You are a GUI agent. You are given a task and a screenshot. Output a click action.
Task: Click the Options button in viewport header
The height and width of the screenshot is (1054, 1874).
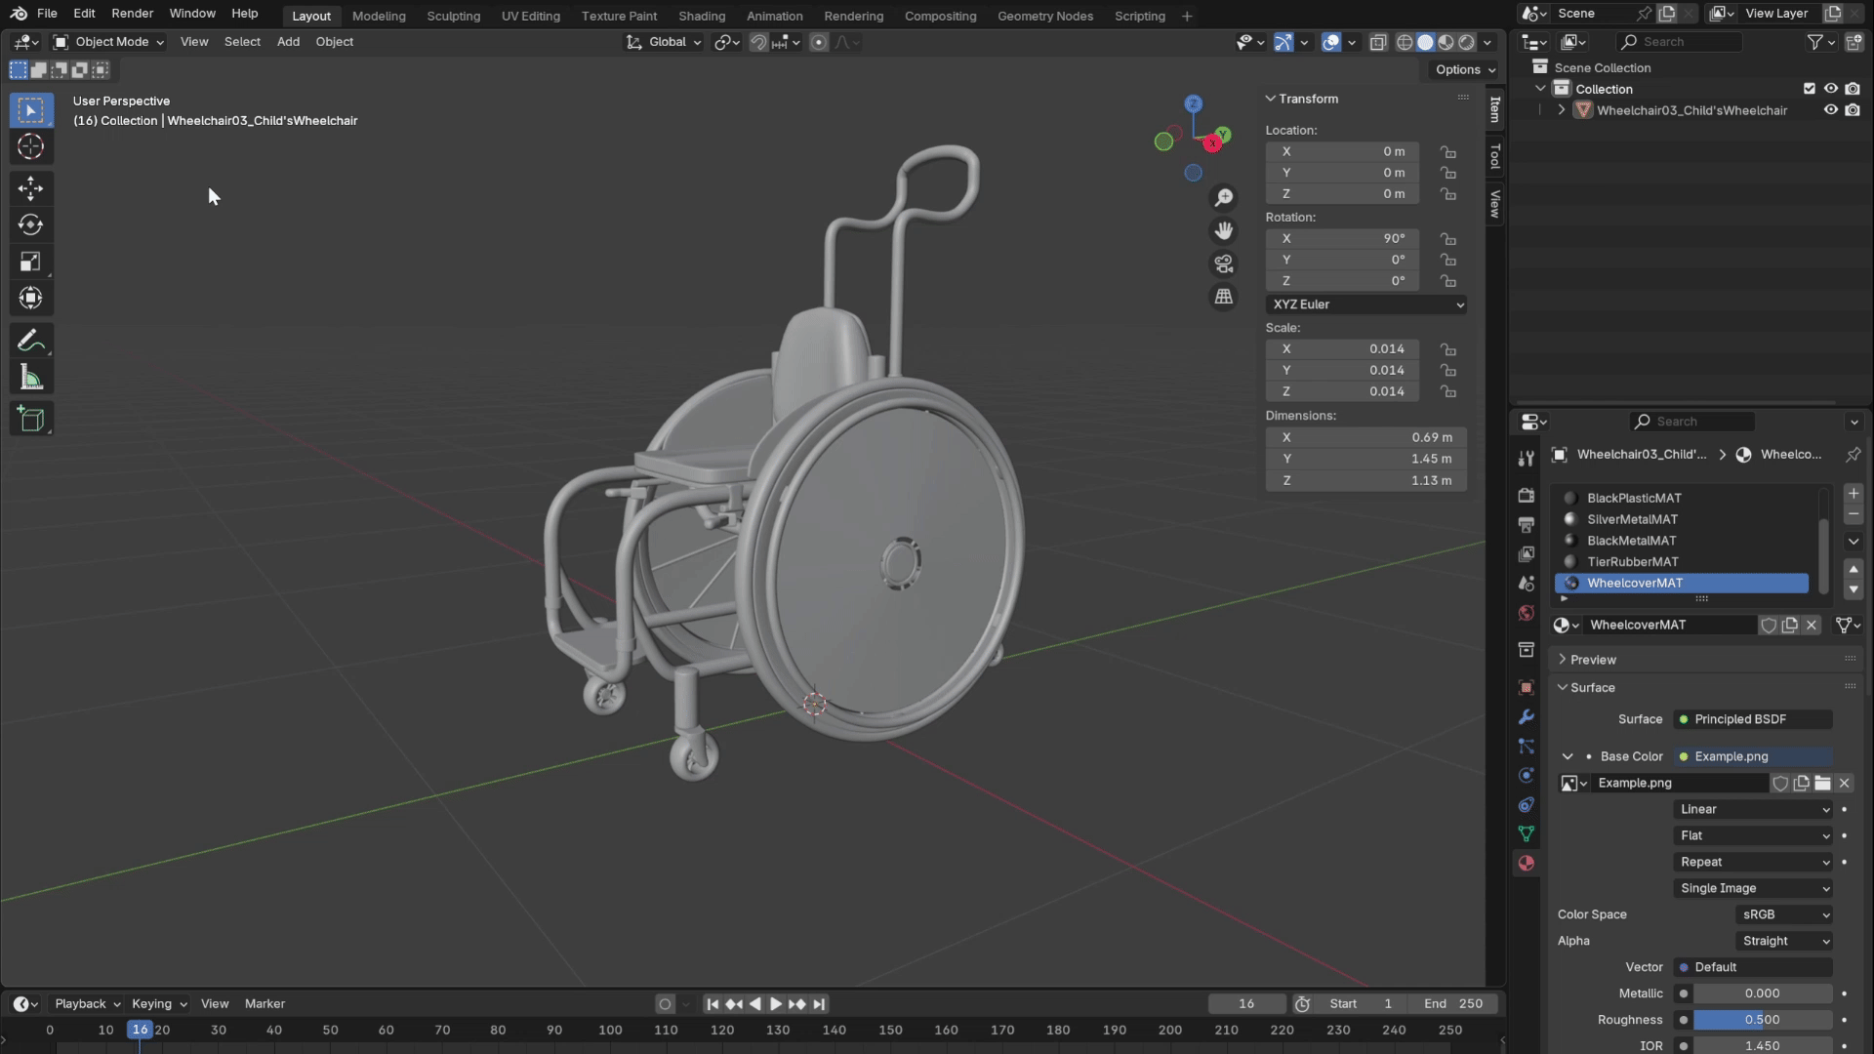pyautogui.click(x=1464, y=69)
